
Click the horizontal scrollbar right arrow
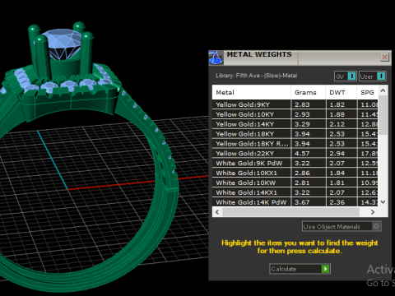[373, 212]
